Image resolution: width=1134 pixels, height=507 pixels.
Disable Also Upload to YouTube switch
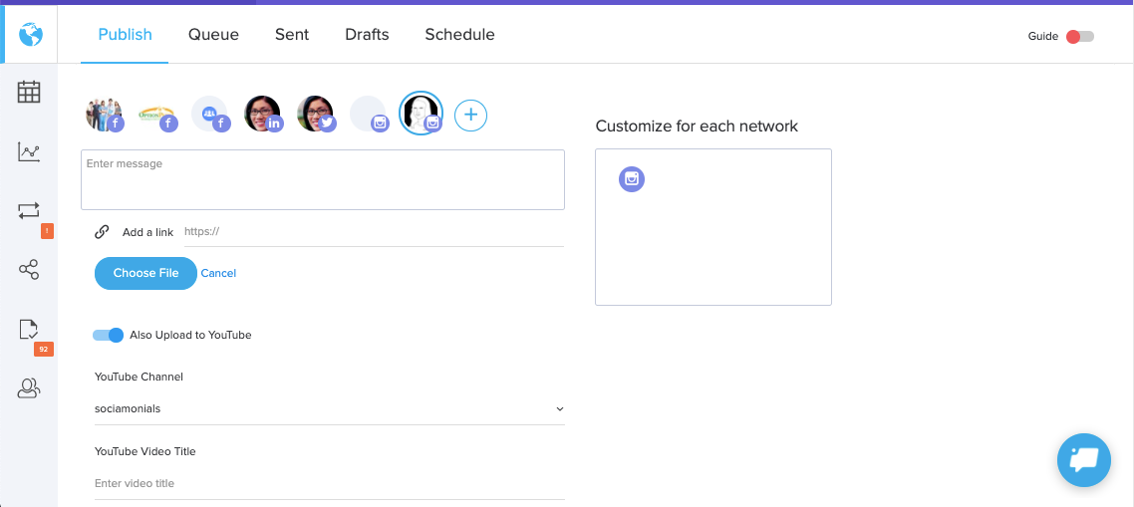coord(108,335)
